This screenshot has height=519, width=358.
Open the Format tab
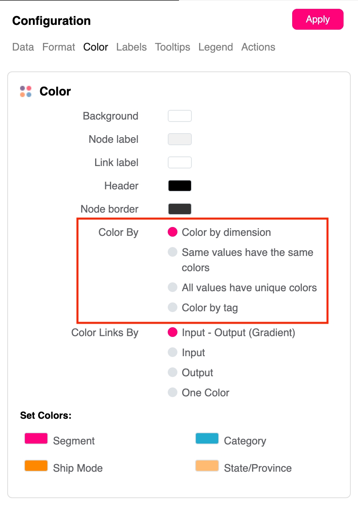coord(59,47)
